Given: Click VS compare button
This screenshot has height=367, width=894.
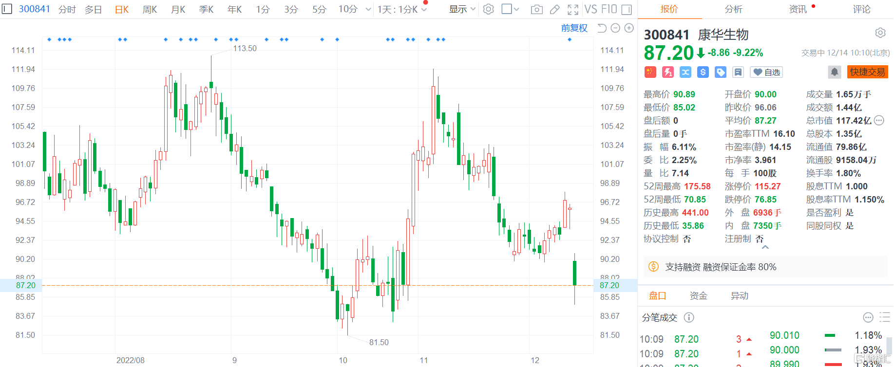Looking at the screenshot, I should click(590, 9).
